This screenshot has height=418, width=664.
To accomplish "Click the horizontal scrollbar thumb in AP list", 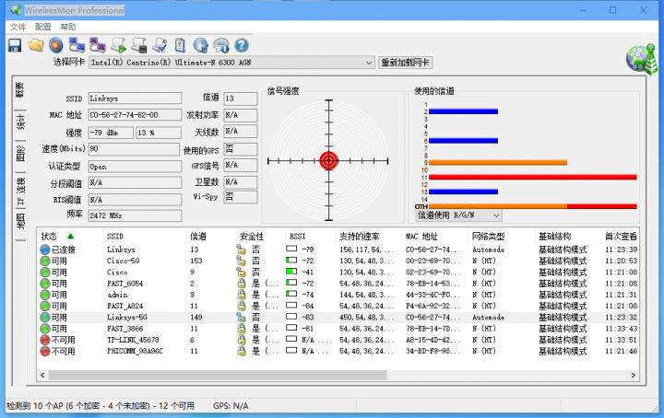I will click(218, 375).
